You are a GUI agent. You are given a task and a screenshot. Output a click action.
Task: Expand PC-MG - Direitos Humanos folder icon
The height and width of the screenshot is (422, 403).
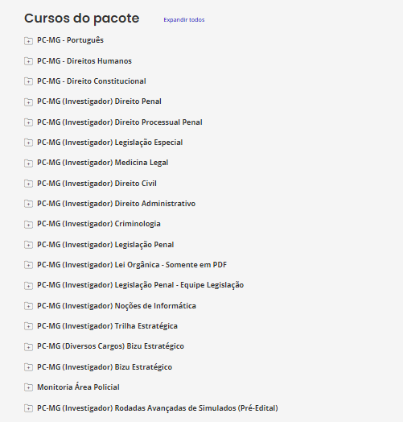pos(28,61)
